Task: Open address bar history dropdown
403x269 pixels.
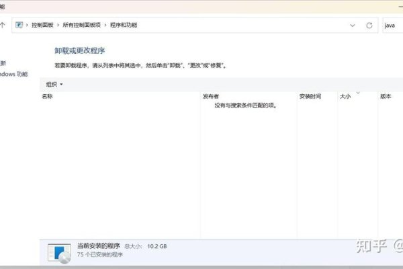Action: (353, 26)
